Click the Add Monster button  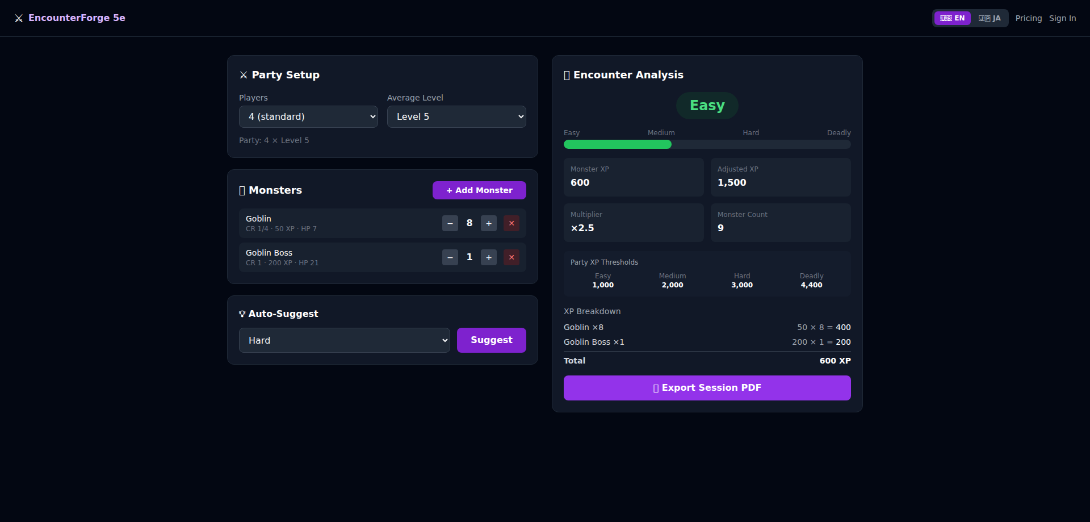[x=479, y=190]
